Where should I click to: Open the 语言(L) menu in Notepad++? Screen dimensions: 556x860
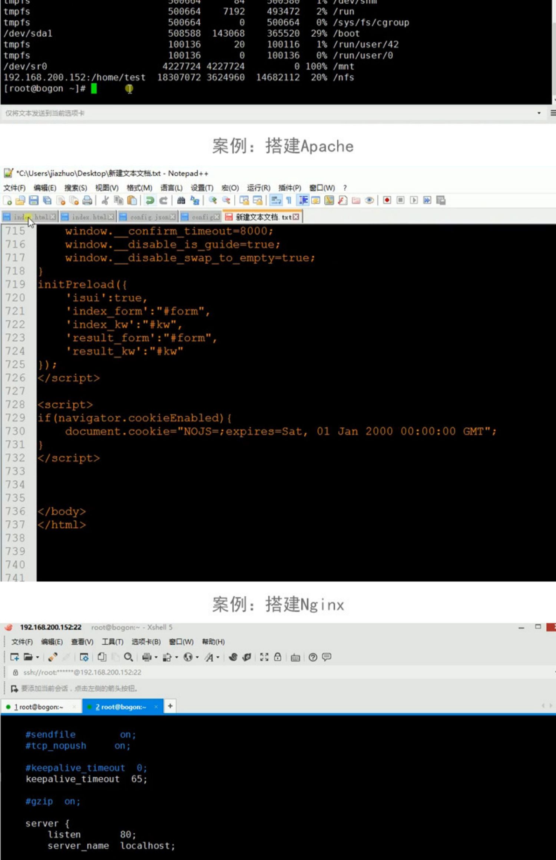(x=171, y=188)
